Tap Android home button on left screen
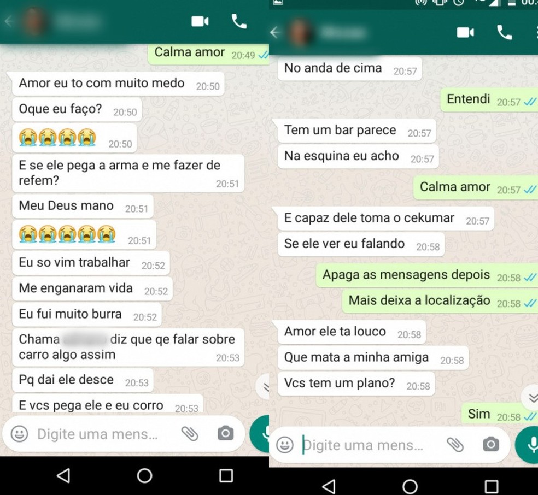Image resolution: width=538 pixels, height=495 pixels. pos(144,475)
